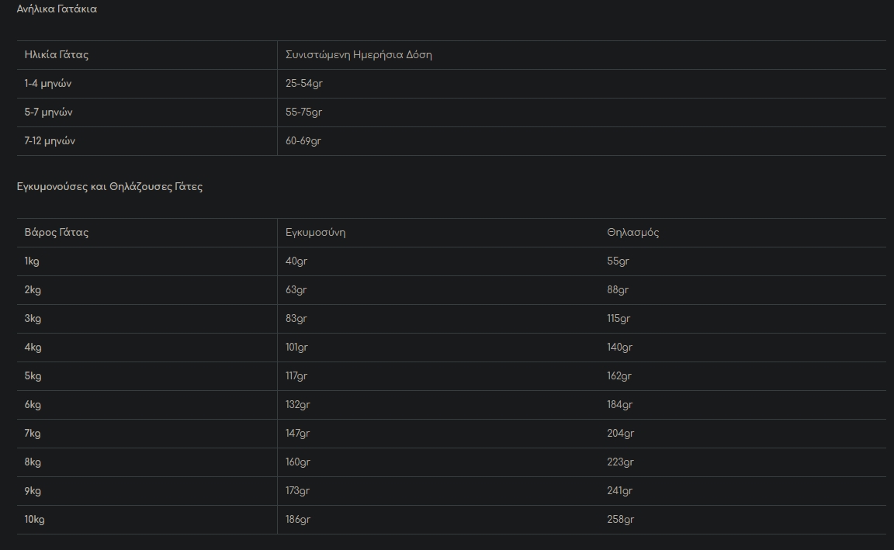Click the '1-4 μηνών' age cell

[48, 84]
